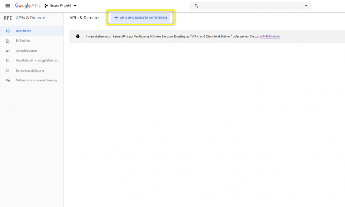Open Domainbestätigung in the sidebar
This screenshot has height=207, width=345.
tap(31, 71)
